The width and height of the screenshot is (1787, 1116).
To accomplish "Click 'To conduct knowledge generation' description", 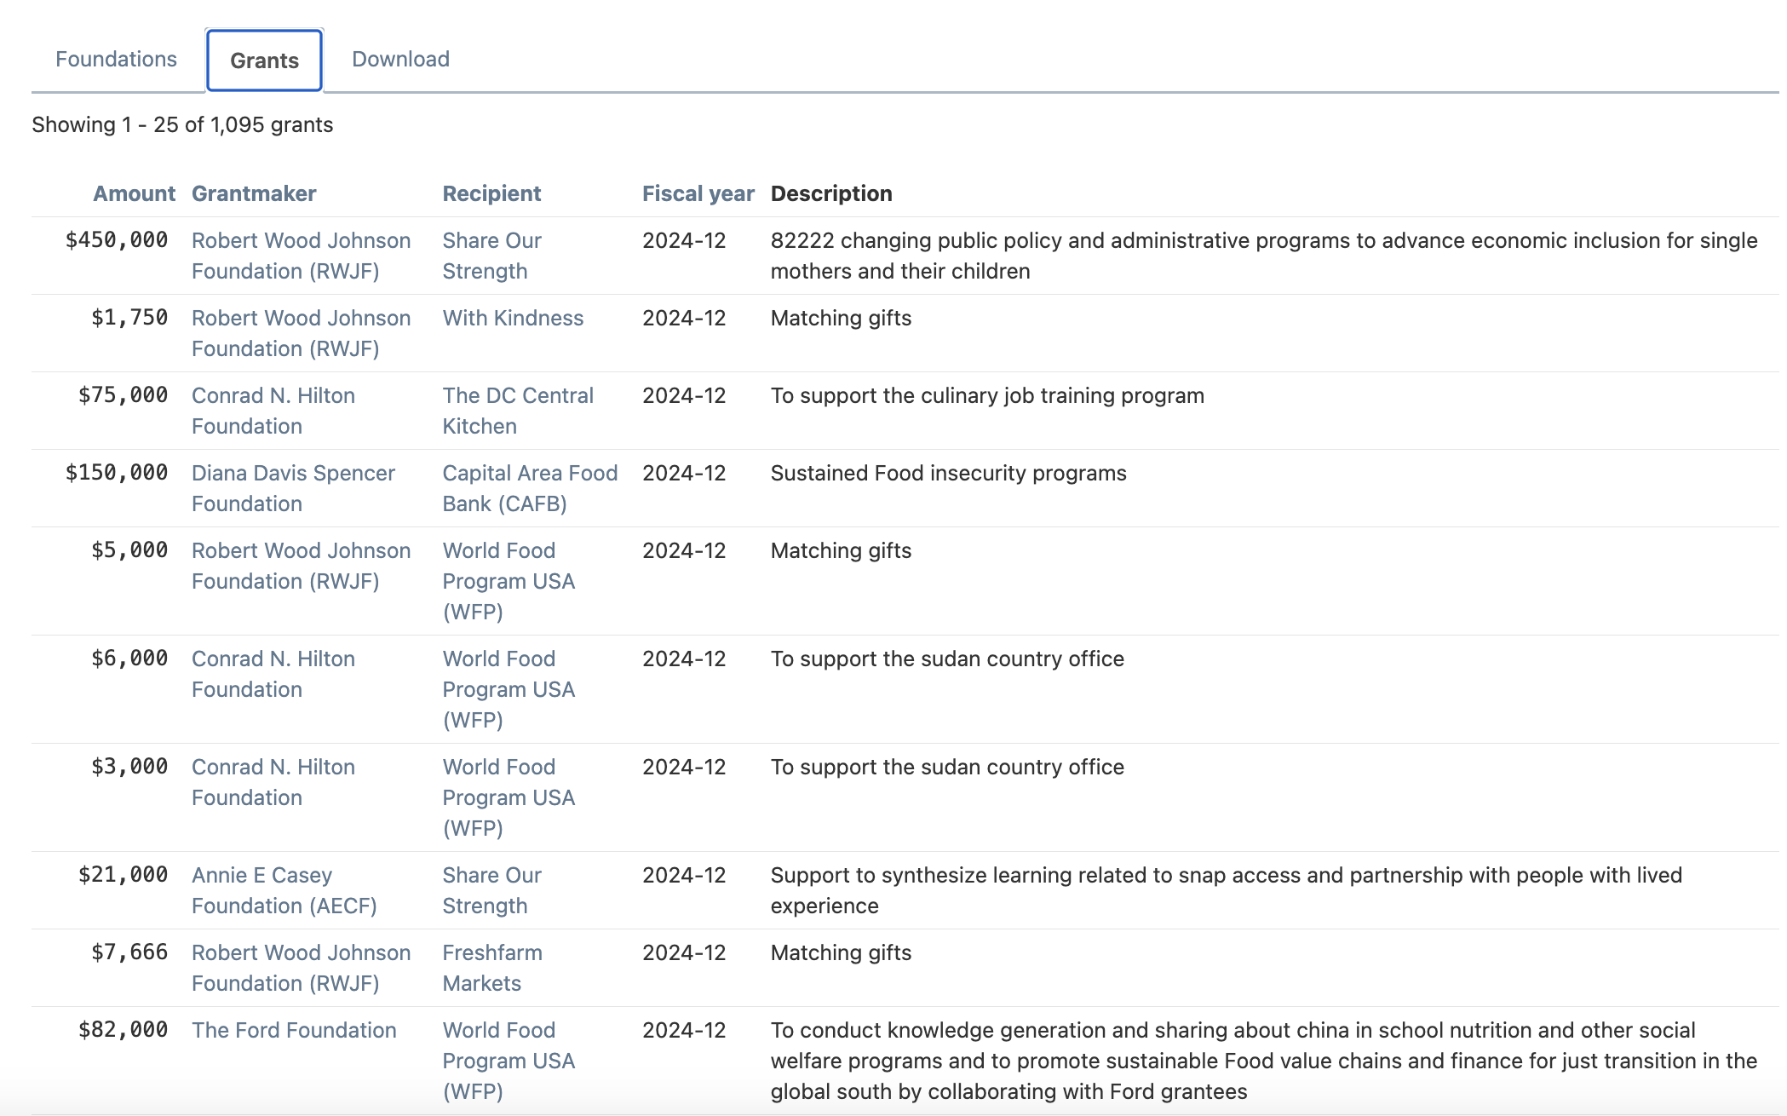I will [1264, 1061].
